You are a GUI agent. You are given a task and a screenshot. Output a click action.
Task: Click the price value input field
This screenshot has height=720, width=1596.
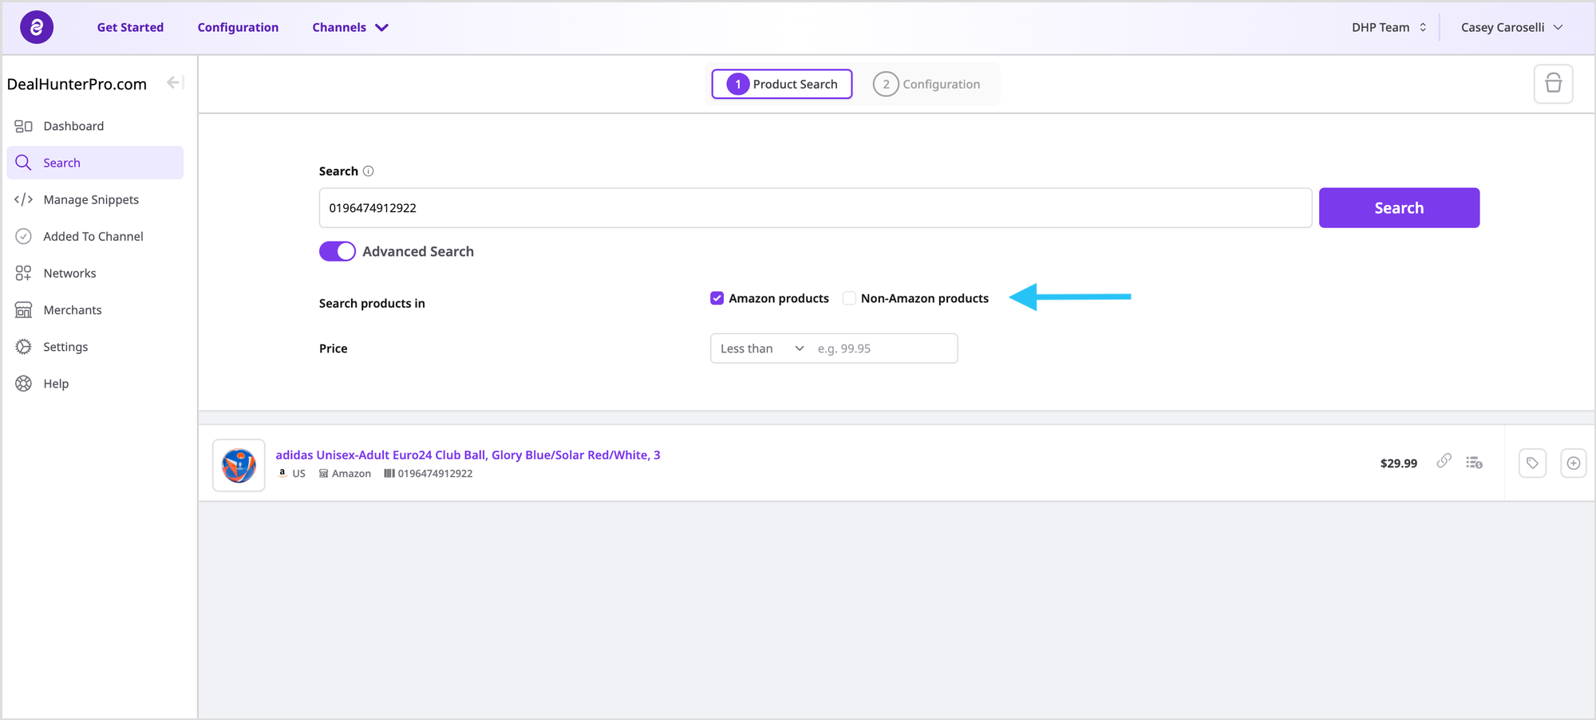pyautogui.click(x=883, y=348)
